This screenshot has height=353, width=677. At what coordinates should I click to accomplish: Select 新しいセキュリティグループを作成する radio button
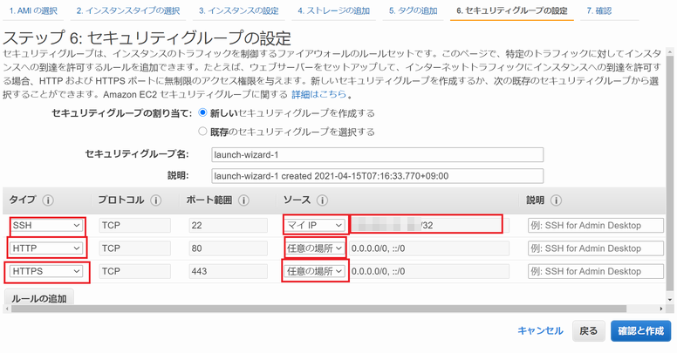tap(202, 113)
